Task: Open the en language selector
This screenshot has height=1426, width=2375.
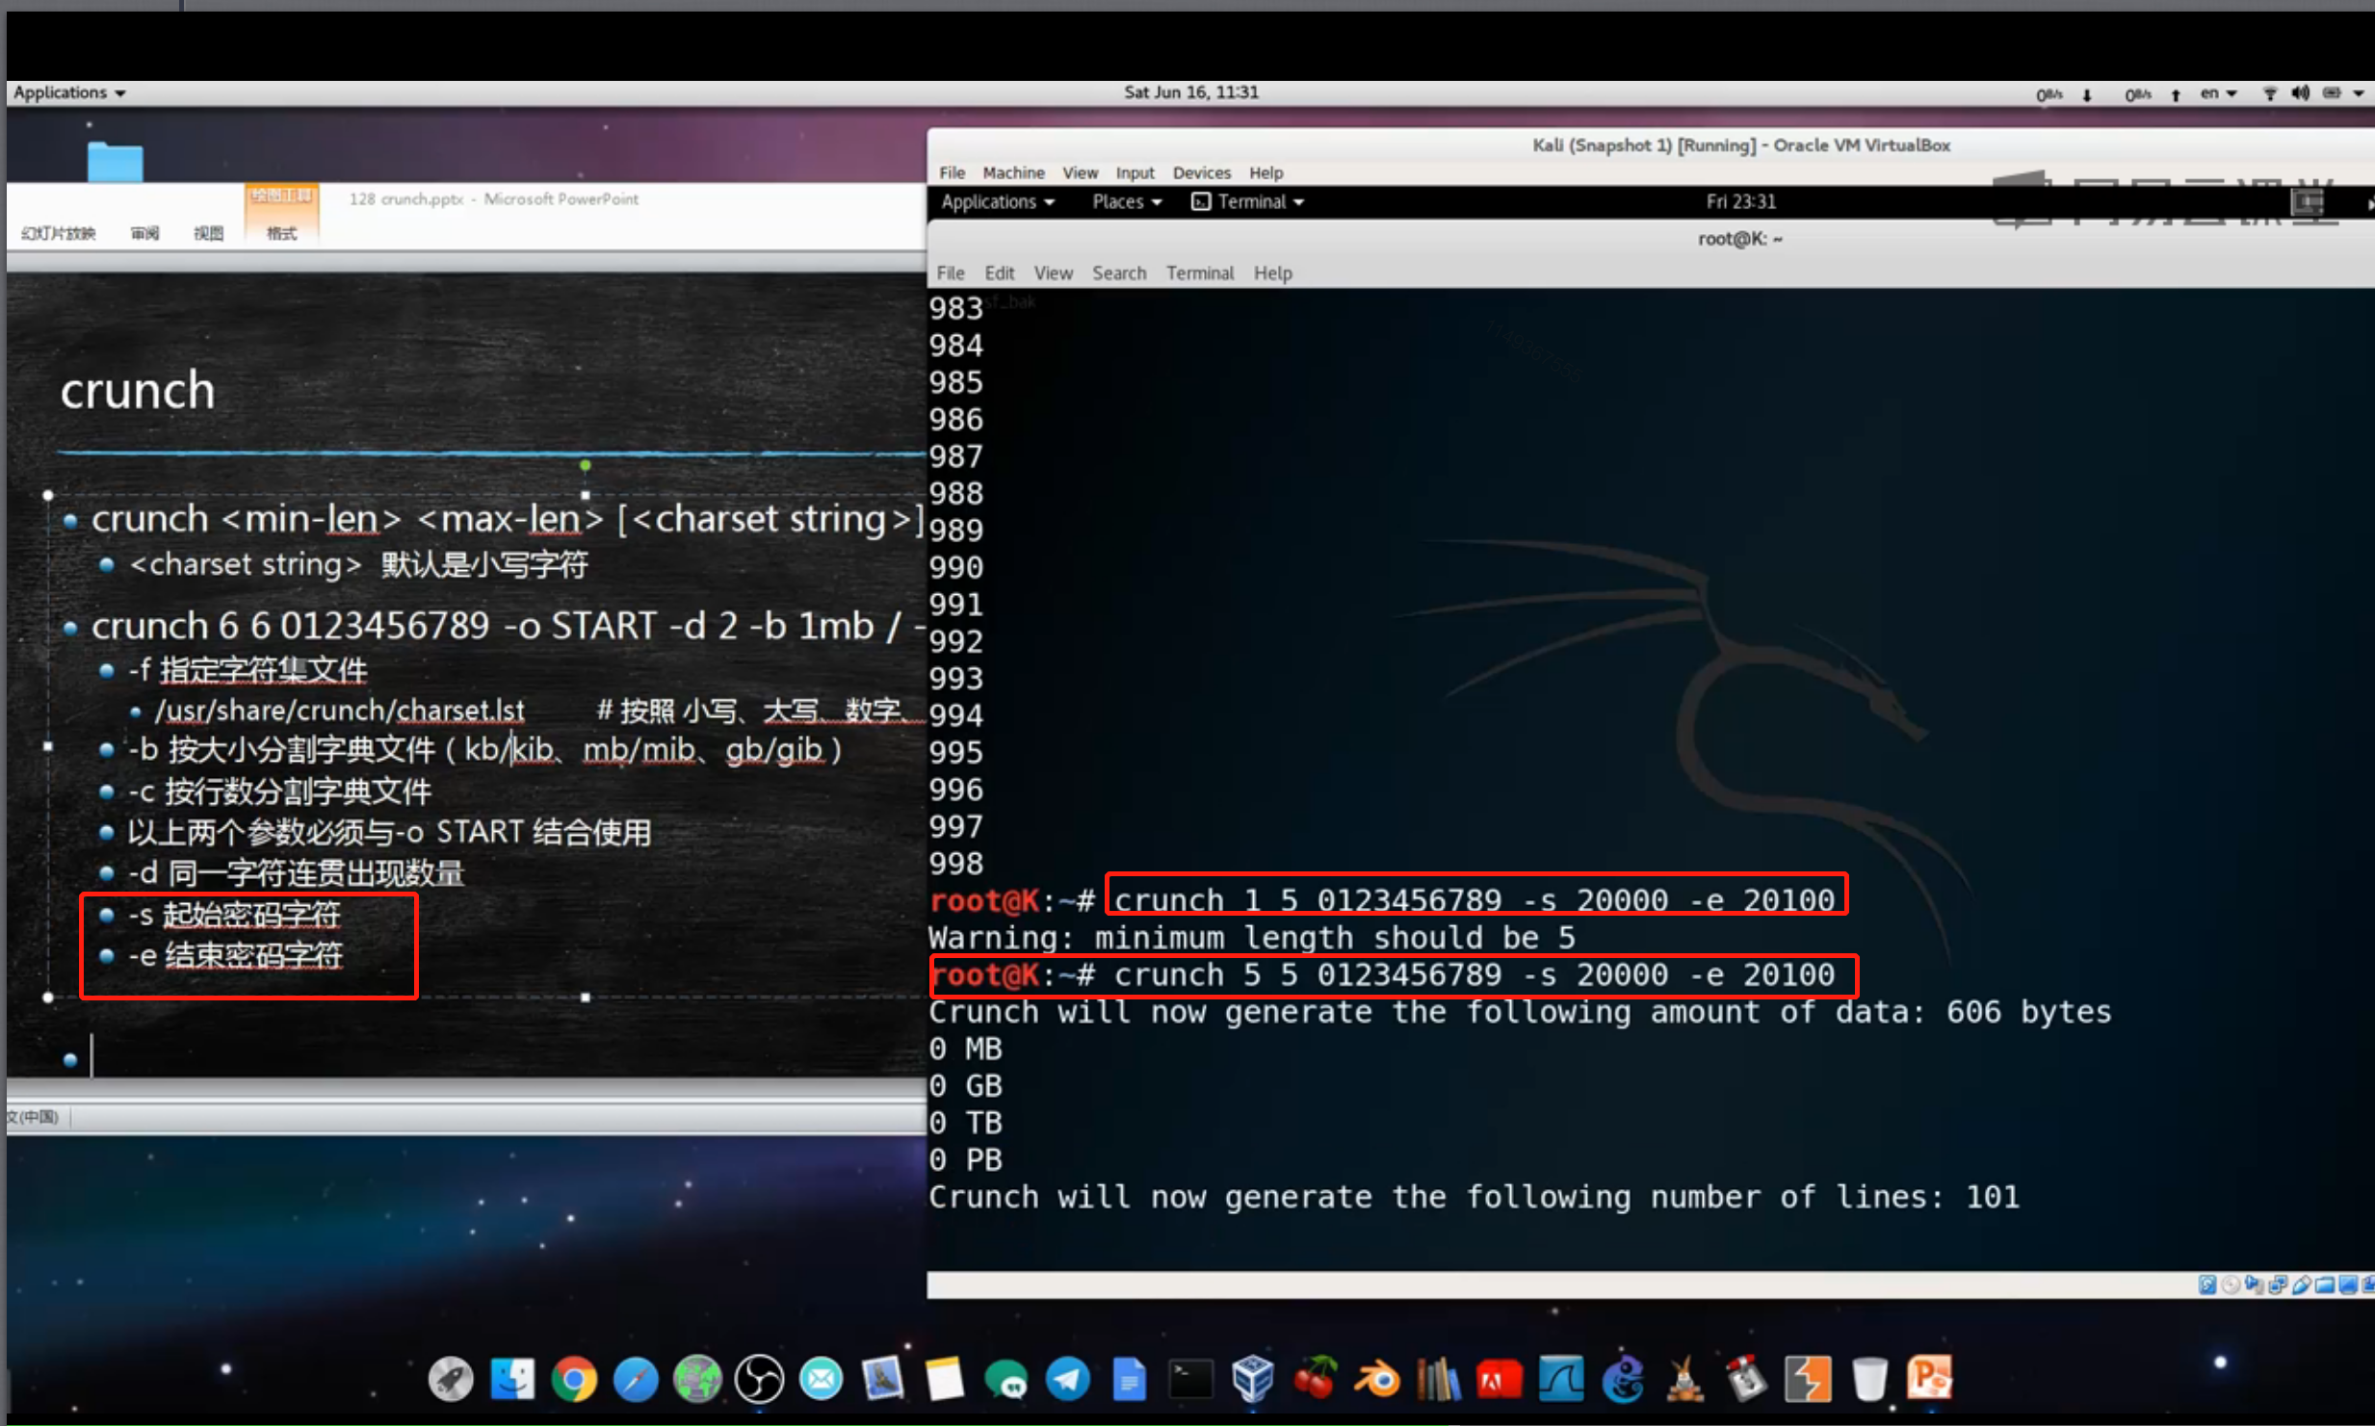Action: click(x=2217, y=93)
